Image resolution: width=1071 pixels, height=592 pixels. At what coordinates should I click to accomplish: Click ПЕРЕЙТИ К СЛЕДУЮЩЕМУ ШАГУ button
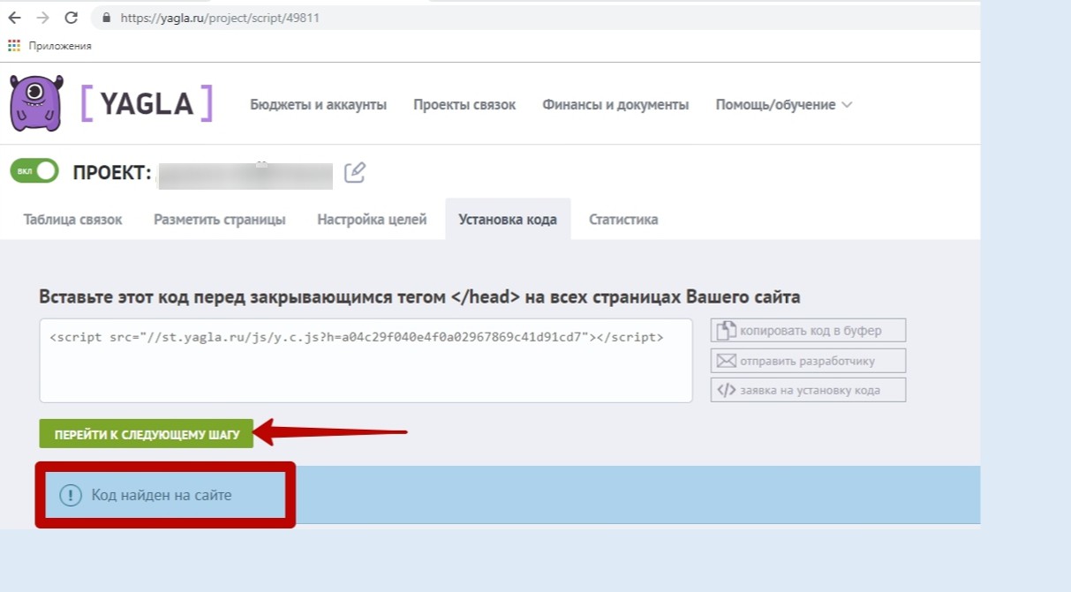[x=147, y=434]
